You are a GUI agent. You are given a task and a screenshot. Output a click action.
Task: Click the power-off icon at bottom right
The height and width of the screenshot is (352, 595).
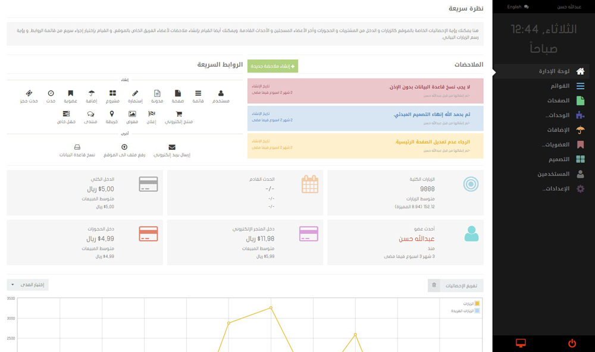(x=571, y=344)
